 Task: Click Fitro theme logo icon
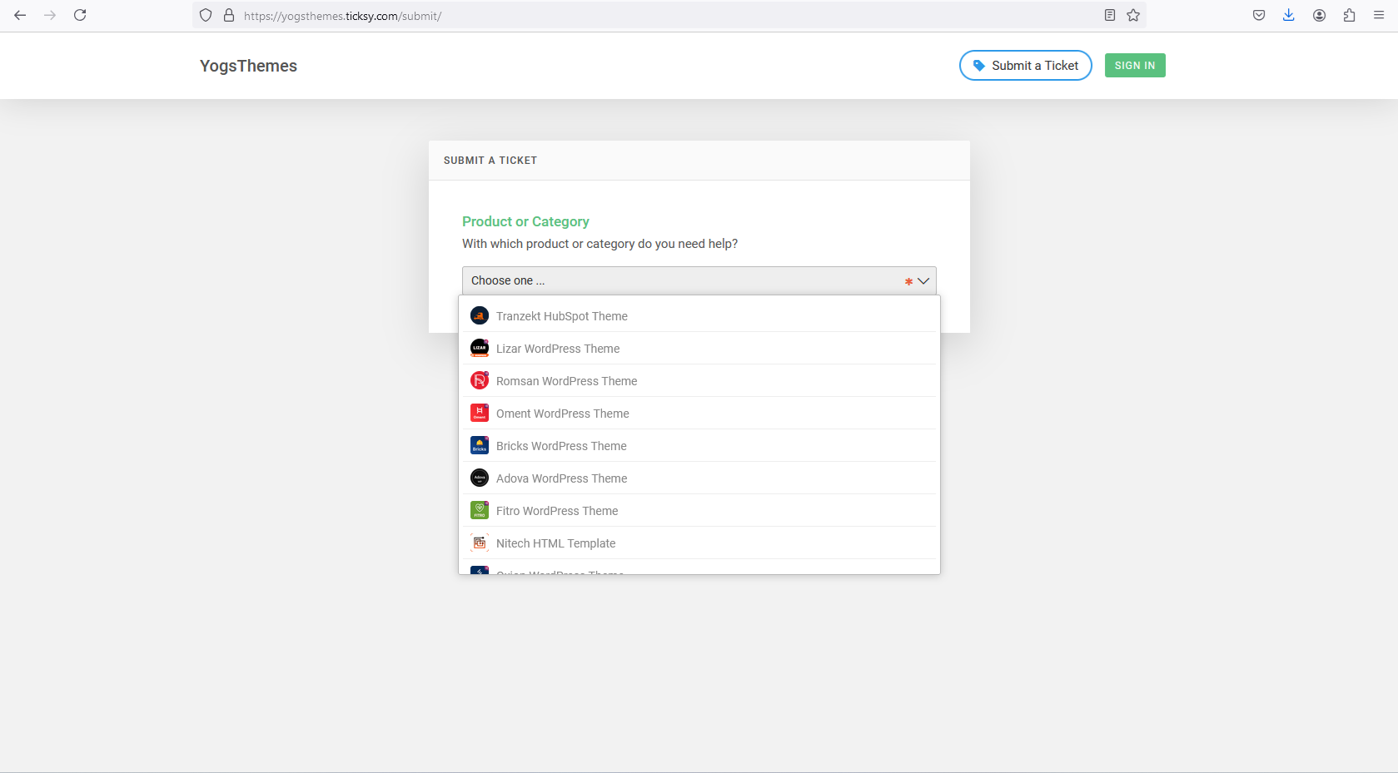[480, 511]
